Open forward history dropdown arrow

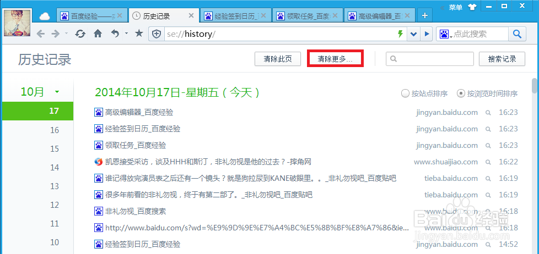(66, 33)
